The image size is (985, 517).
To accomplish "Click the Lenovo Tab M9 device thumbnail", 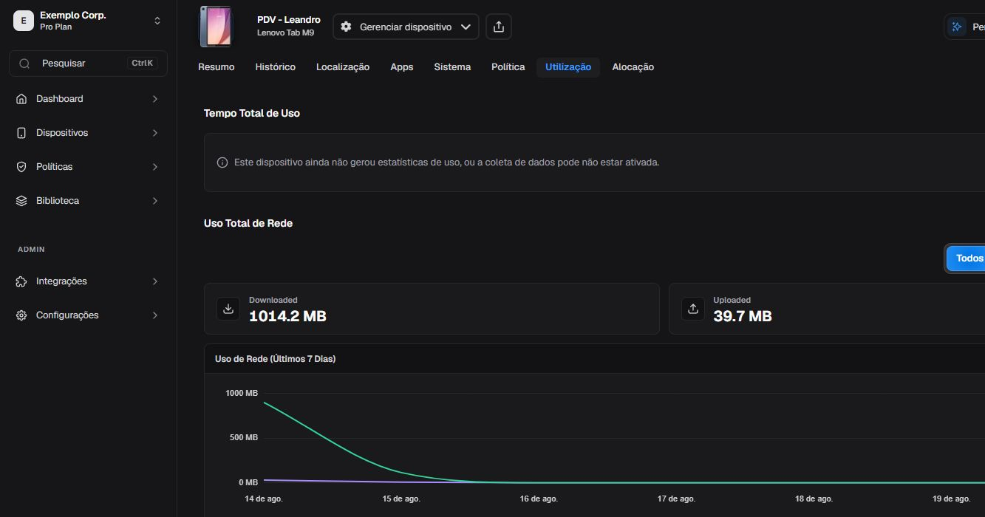I will [216, 27].
